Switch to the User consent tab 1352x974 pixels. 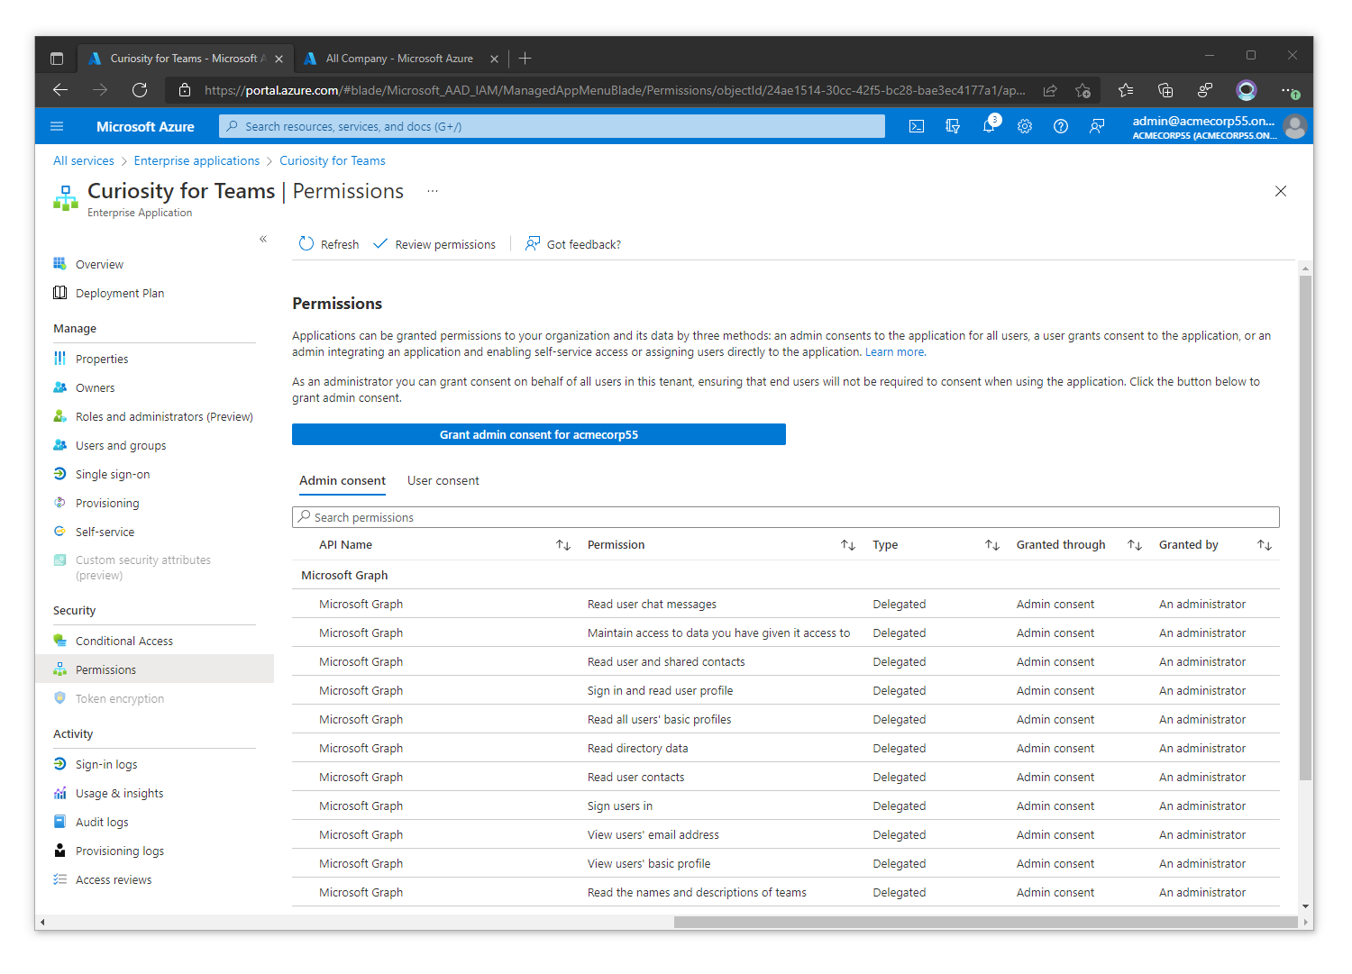click(443, 480)
